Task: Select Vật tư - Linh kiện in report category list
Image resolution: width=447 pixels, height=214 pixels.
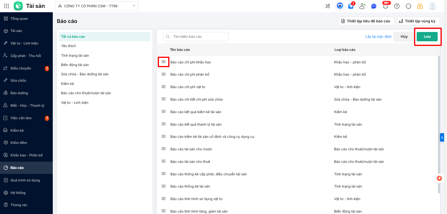Action: (105, 103)
